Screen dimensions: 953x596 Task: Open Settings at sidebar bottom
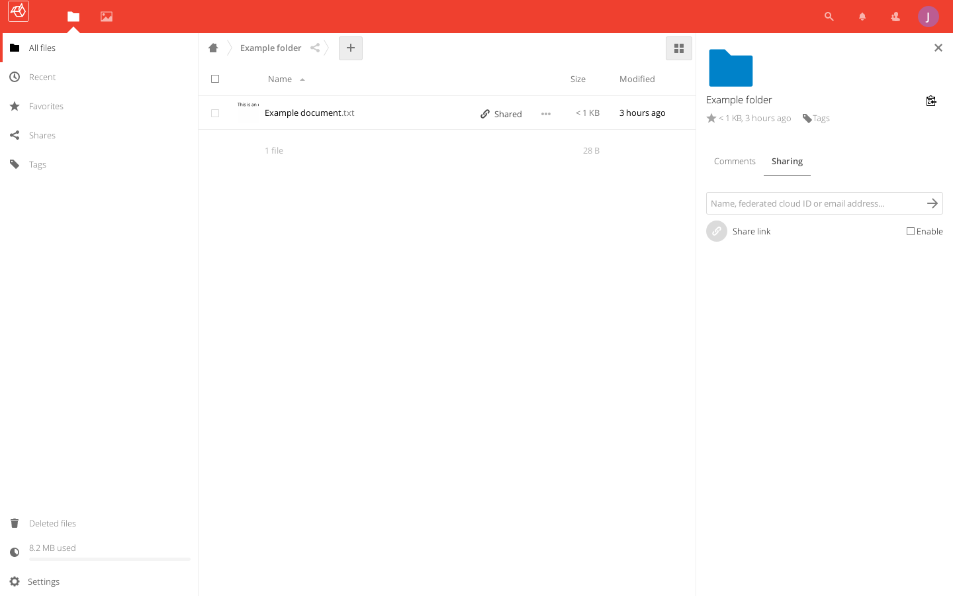coord(44,581)
